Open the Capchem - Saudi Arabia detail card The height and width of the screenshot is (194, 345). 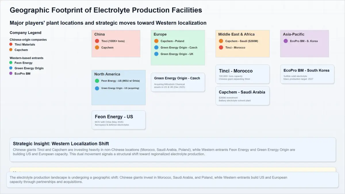pos(242,96)
